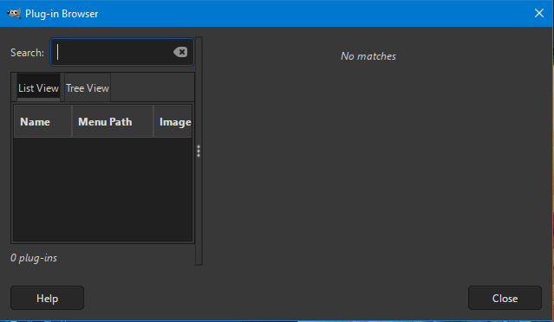Screen dimensions: 554x322
Task: Grab the three-dot pane divider handle
Action: click(x=199, y=151)
